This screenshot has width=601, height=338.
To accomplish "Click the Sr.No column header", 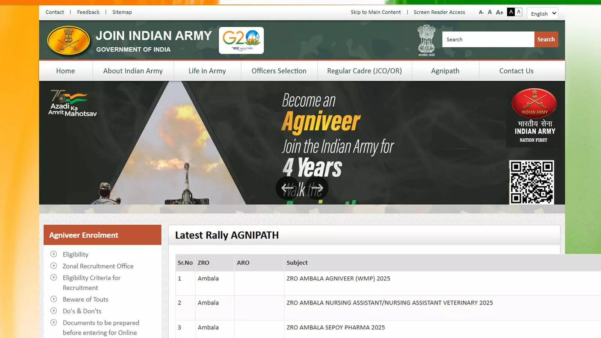I will (185, 263).
